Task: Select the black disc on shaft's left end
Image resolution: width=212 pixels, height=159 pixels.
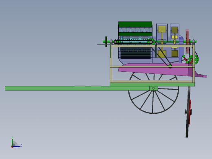Action: [106, 42]
